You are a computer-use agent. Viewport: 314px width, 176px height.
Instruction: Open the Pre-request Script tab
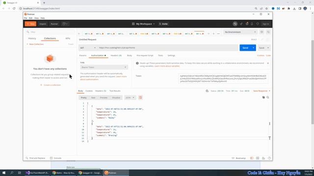tap(145, 55)
